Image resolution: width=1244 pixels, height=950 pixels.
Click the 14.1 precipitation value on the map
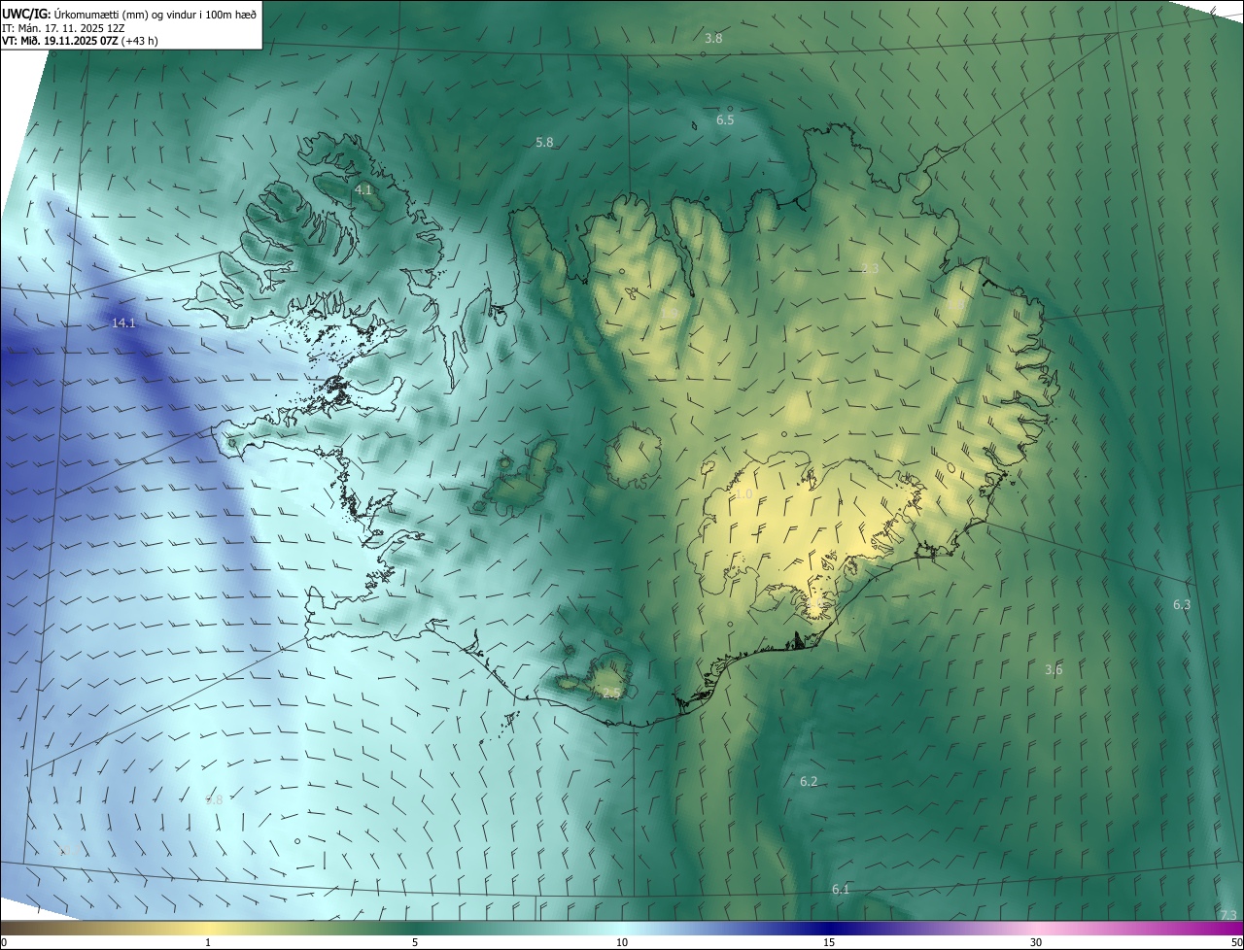point(124,322)
